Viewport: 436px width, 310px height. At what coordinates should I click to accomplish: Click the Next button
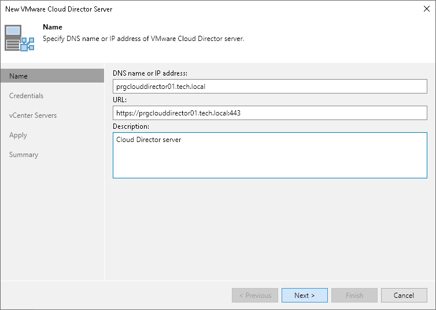[305, 296]
